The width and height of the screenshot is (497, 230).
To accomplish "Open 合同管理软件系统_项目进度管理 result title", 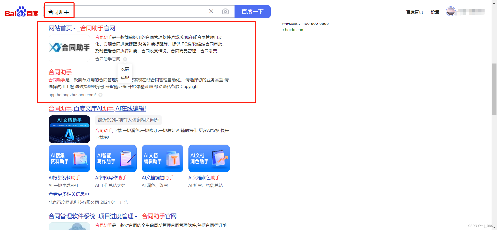I will click(113, 216).
